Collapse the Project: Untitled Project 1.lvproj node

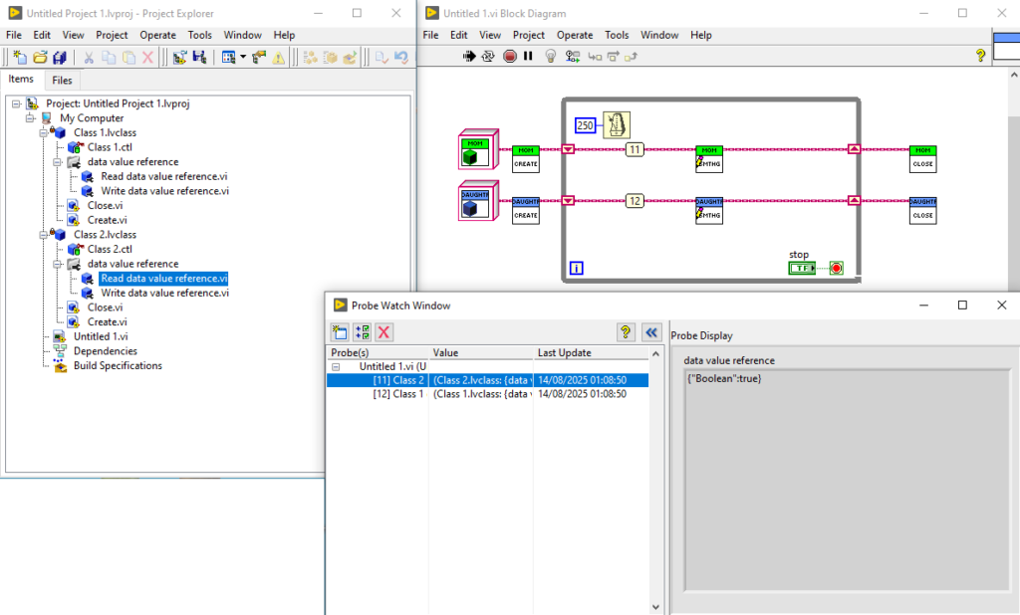click(x=16, y=103)
